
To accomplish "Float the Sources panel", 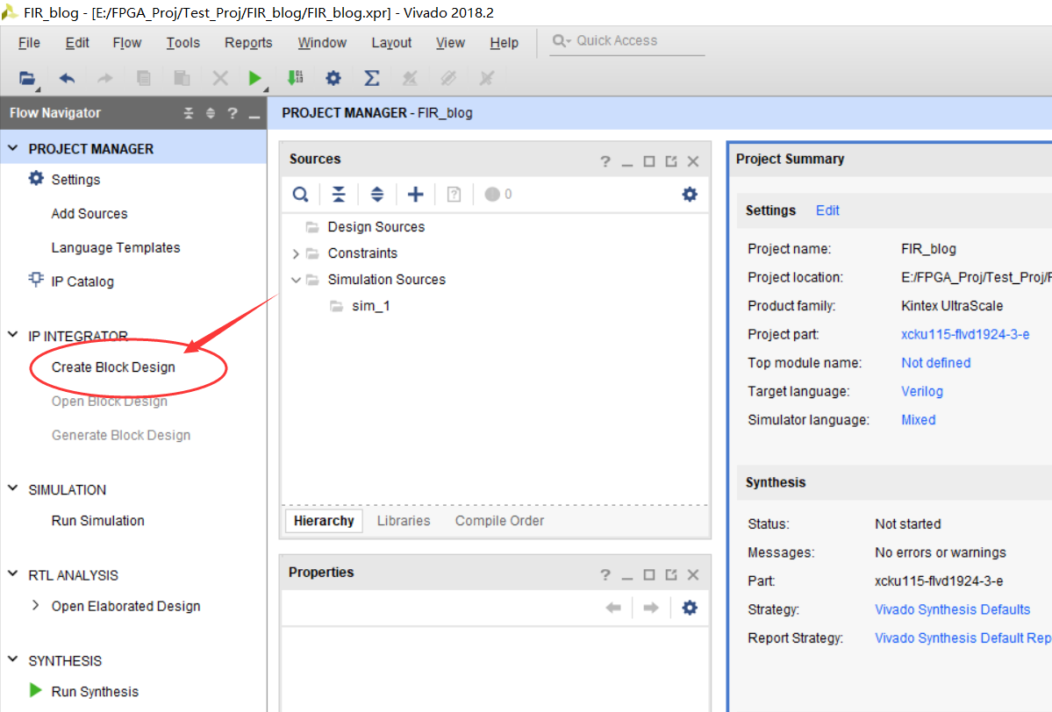I will tap(671, 161).
